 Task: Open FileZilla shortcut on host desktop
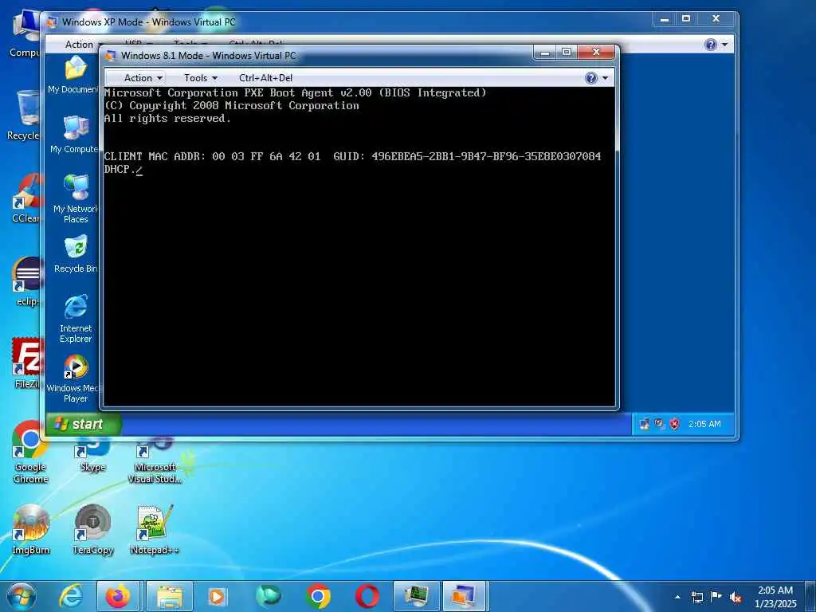pos(26,363)
